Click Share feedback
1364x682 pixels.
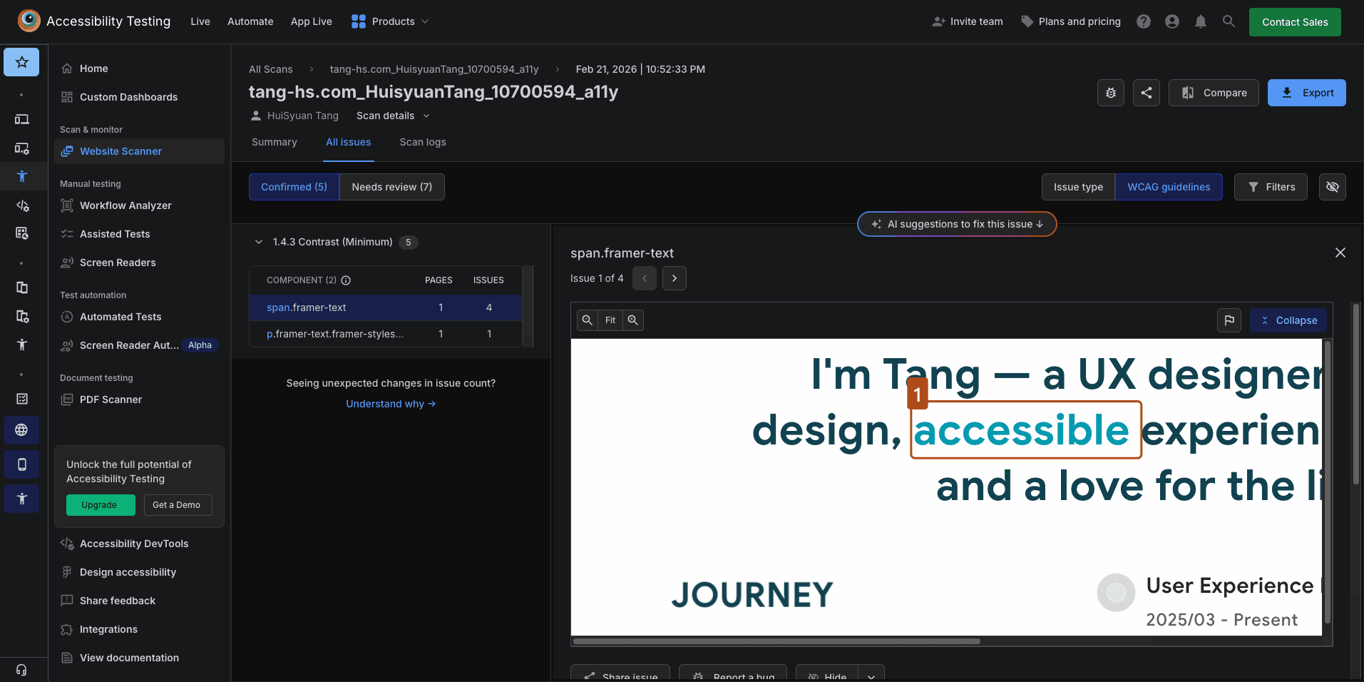(x=139, y=601)
